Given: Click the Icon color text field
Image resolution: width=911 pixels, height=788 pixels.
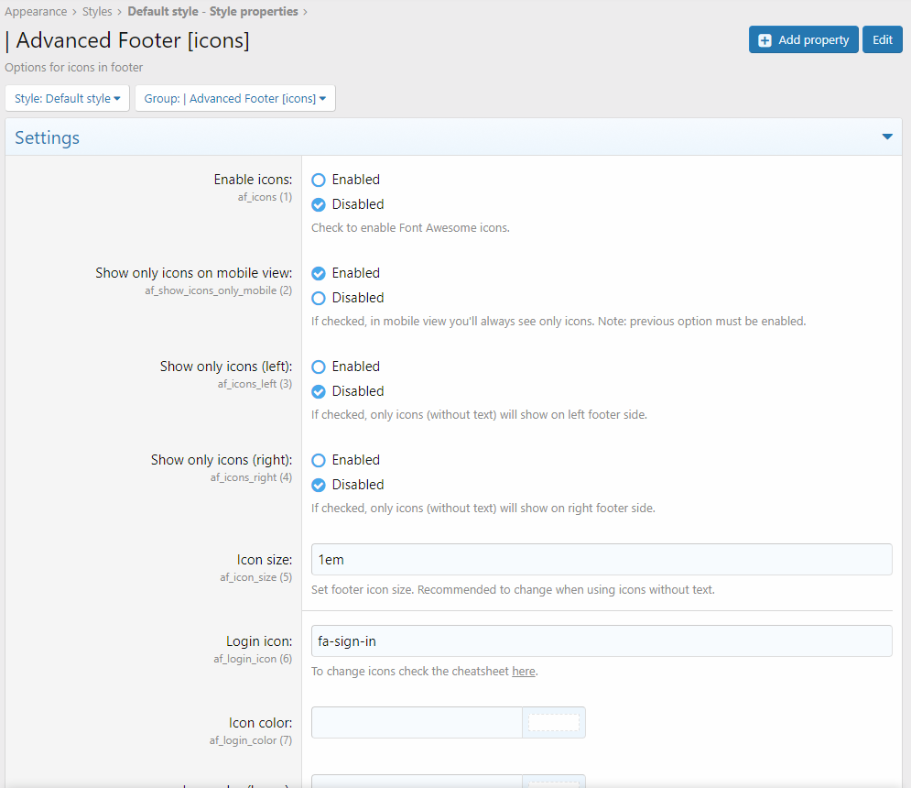Looking at the screenshot, I should click(417, 723).
